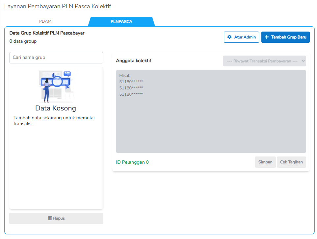
Task: Open the Atur Admin settings
Action: (x=241, y=37)
